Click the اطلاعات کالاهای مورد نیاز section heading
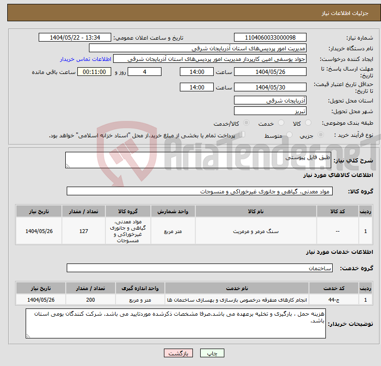Image resolution: width=381 pixels, height=366 pixels. pyautogui.click(x=338, y=175)
